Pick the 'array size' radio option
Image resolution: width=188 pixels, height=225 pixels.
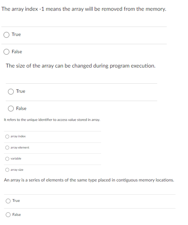pos(7,170)
